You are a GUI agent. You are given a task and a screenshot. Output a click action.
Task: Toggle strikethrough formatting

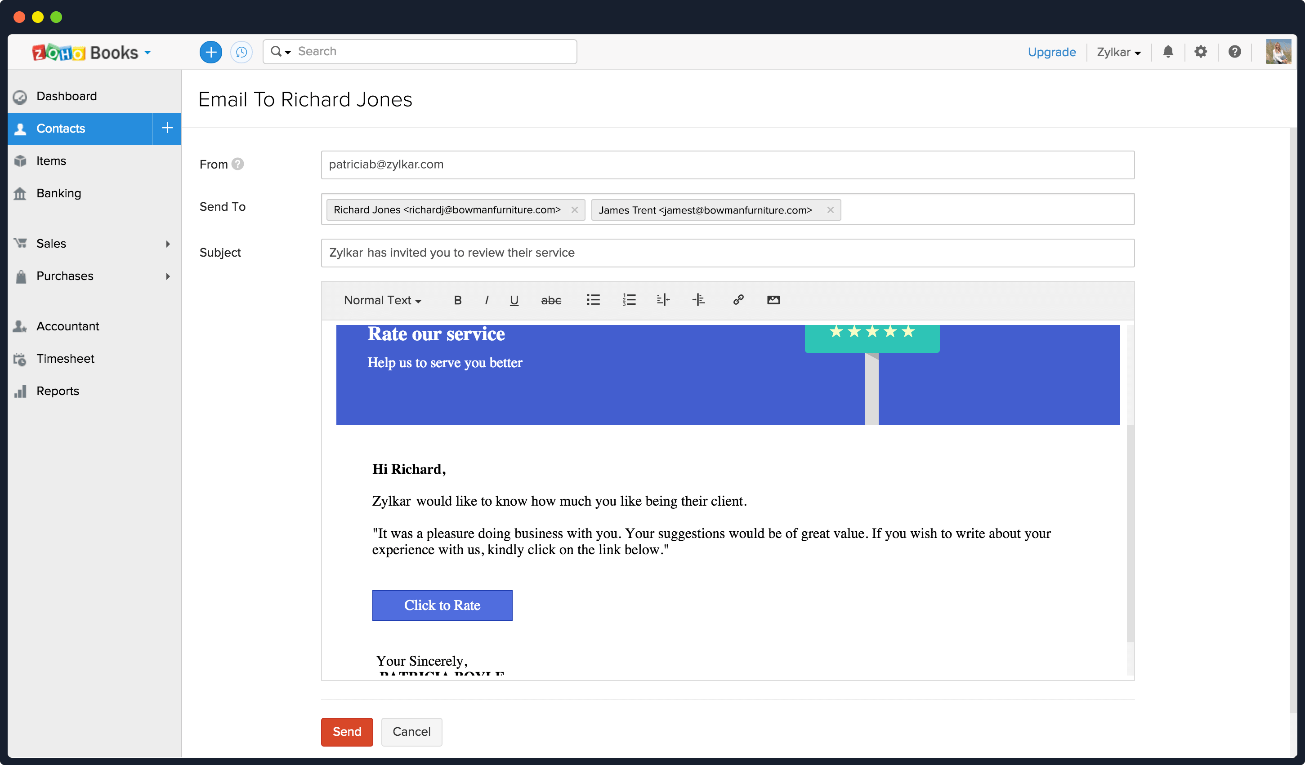tap(550, 300)
